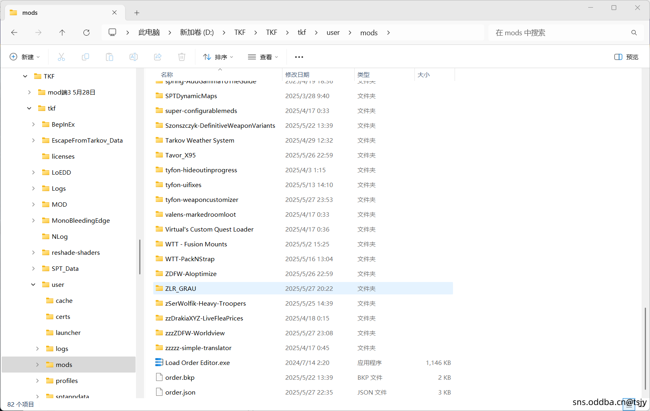Expand the BepInEx tree node
650x411 pixels.
tap(33, 124)
